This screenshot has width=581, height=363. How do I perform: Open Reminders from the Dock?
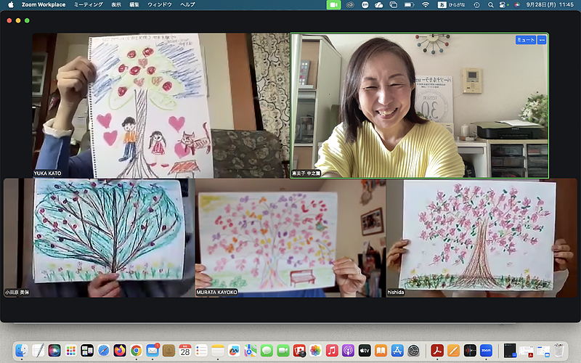coord(201,350)
